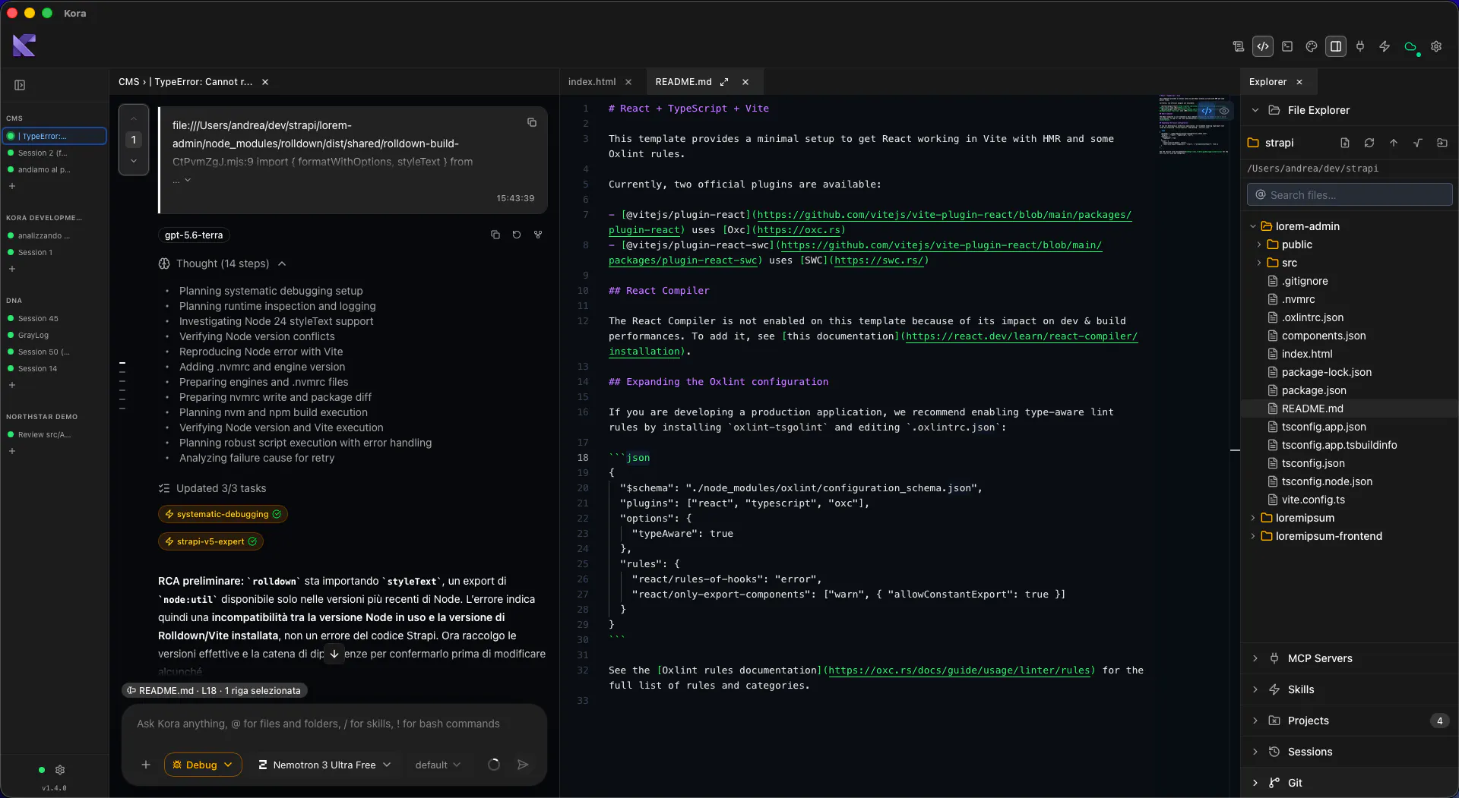Switch the README editor to preview mode
The width and height of the screenshot is (1459, 798).
click(x=1224, y=111)
